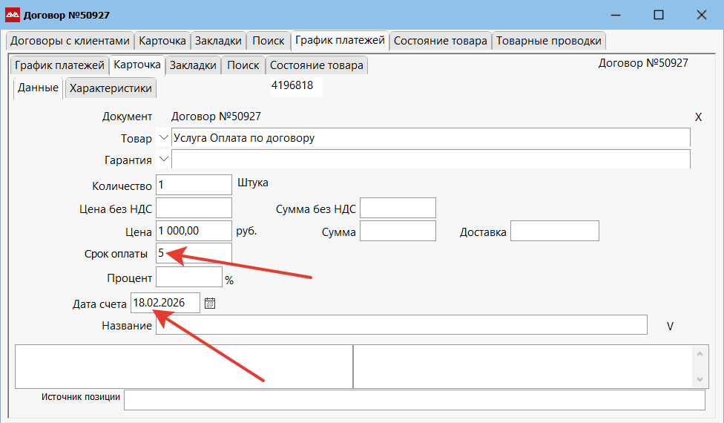Focus the Срок оплаты field
This screenshot has height=423, width=724.
194,254
